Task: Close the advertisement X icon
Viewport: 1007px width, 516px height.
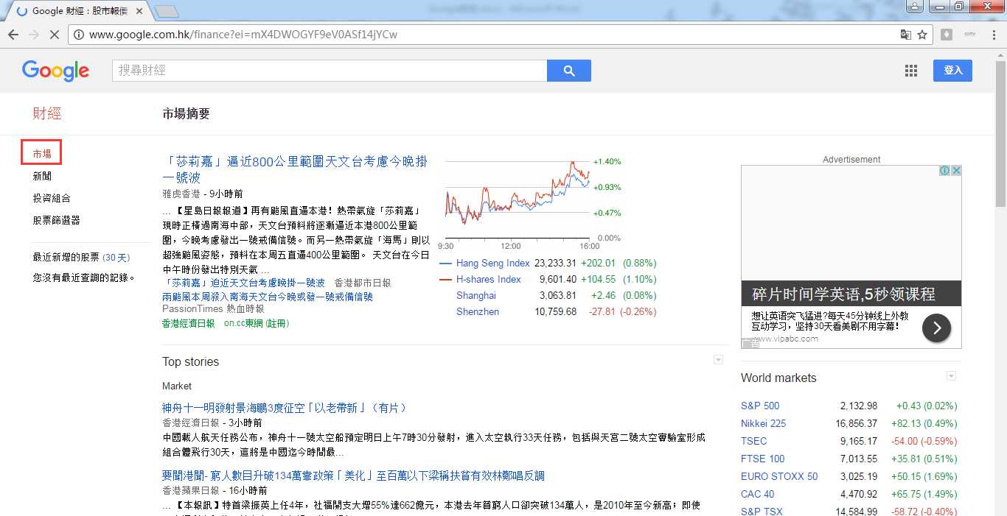Action: click(x=956, y=170)
